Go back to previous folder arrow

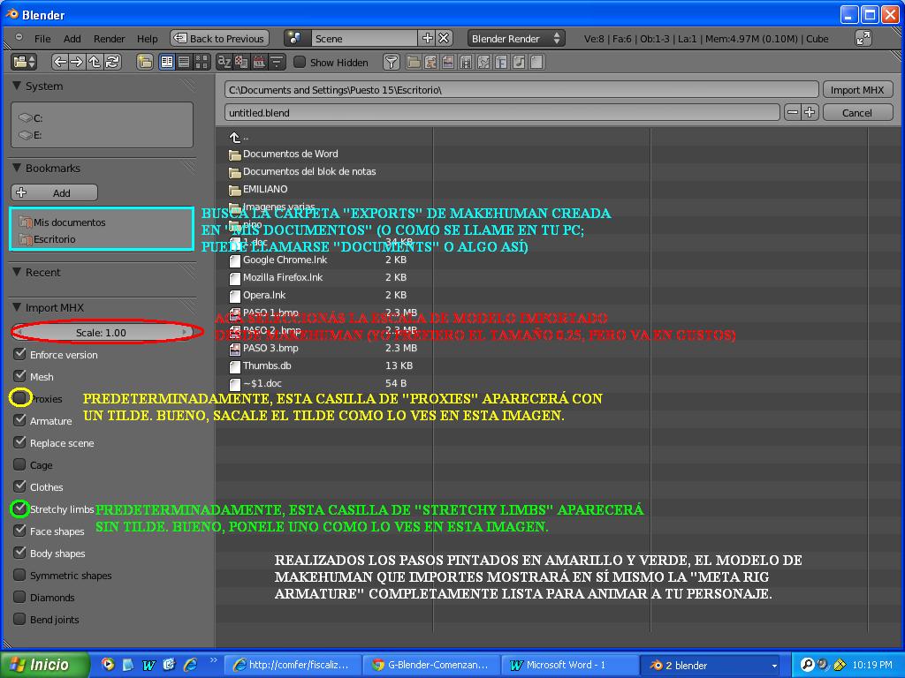coord(59,62)
